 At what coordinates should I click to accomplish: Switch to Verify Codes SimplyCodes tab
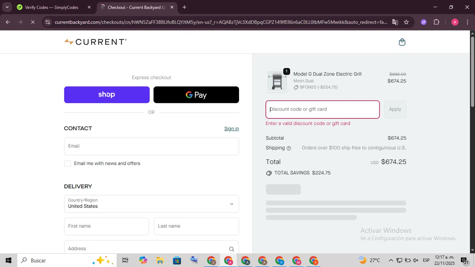[52, 7]
